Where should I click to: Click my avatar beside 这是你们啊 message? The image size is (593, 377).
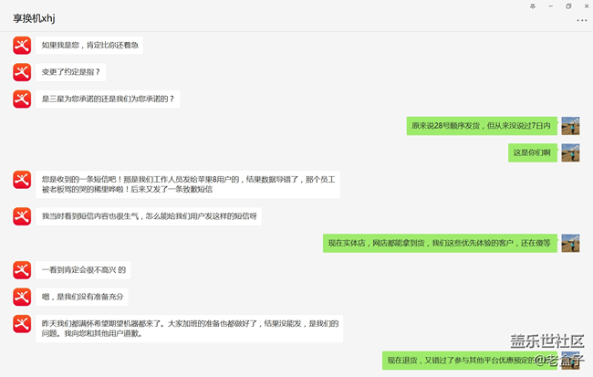point(570,153)
